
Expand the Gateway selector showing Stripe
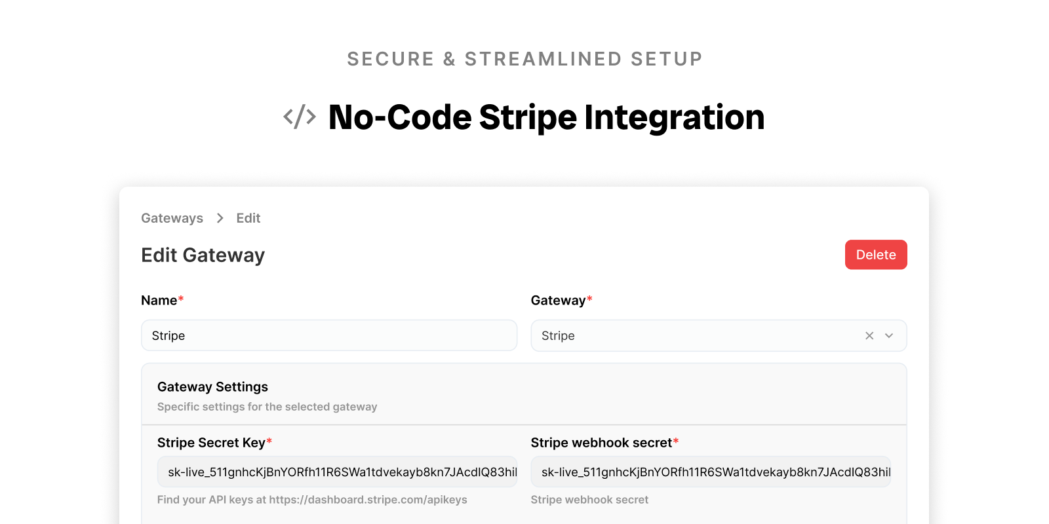(x=889, y=335)
